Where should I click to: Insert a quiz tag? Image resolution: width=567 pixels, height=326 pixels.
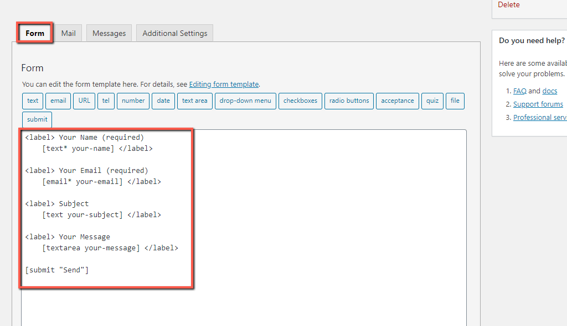(x=432, y=101)
